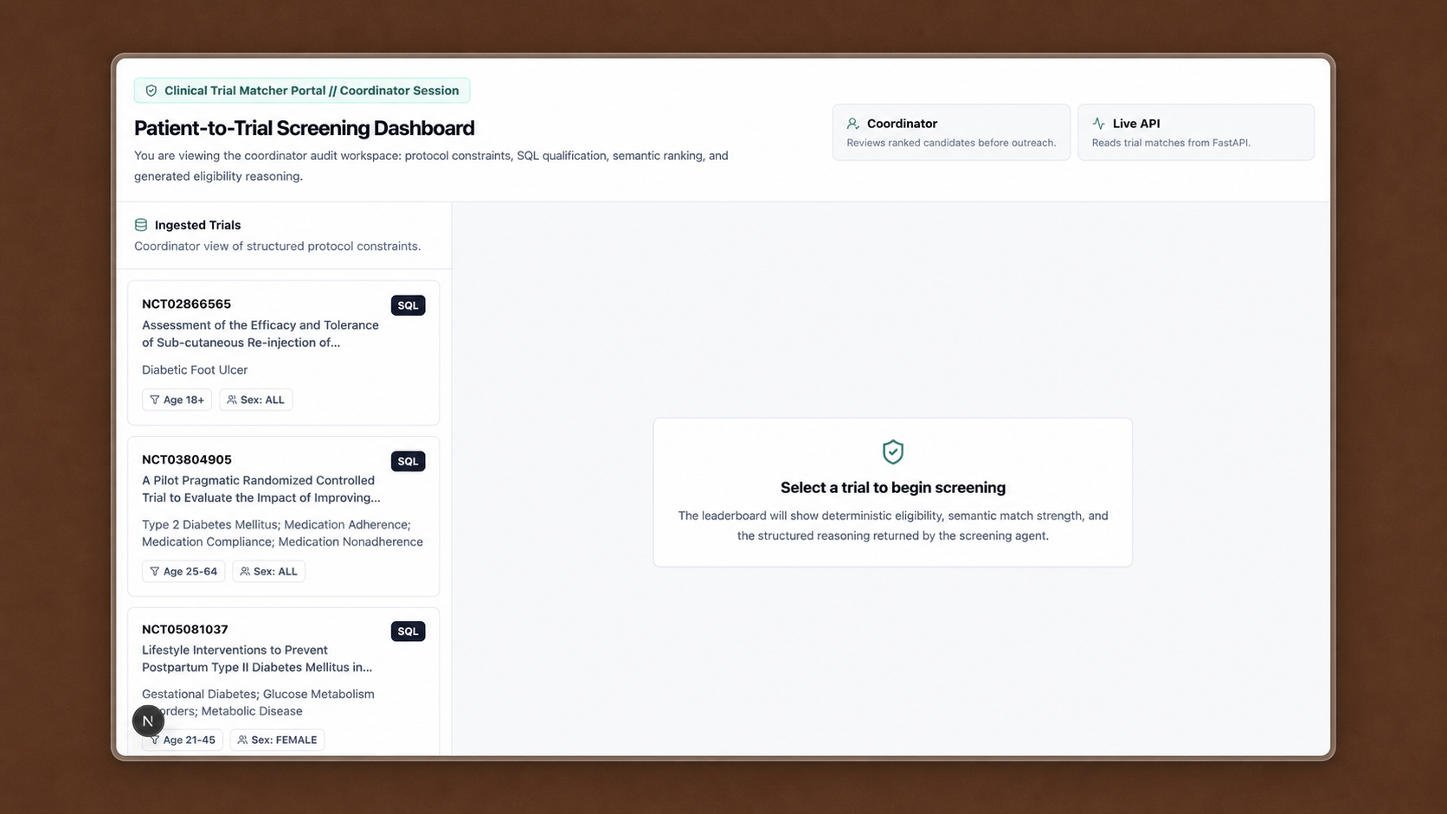Open A Pilot Pragmatic Randomized Controlled Trial title

(x=261, y=490)
